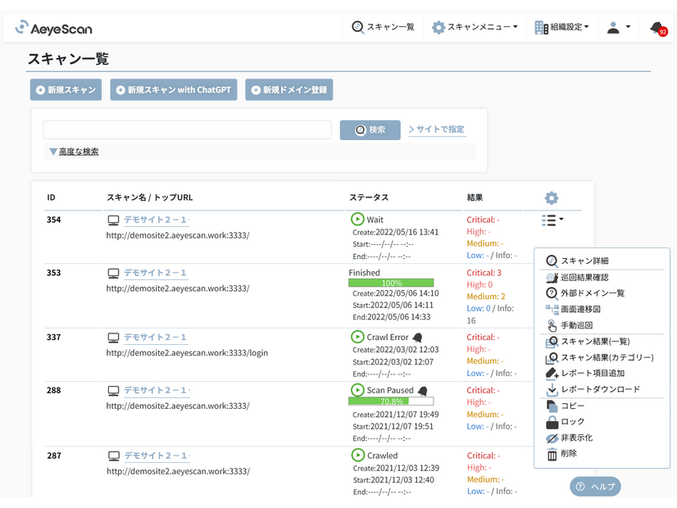Open the スキャンメニュー dropdown
This screenshot has height=508, width=677.
475,27
